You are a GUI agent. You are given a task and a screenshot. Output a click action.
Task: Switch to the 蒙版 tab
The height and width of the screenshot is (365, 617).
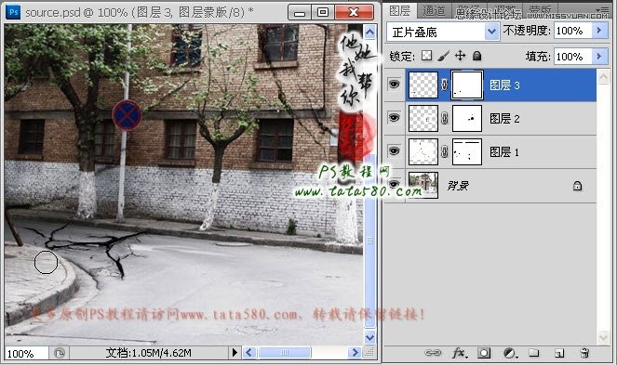coord(540,10)
